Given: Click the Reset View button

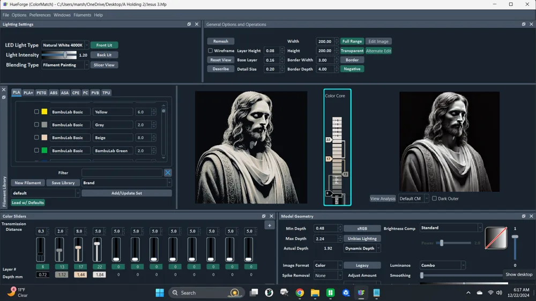Looking at the screenshot, I should pos(220,60).
